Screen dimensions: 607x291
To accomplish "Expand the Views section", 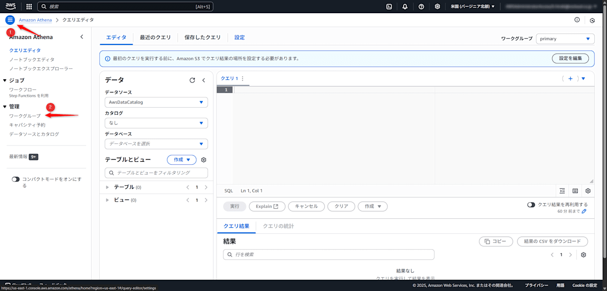I will coord(107,200).
